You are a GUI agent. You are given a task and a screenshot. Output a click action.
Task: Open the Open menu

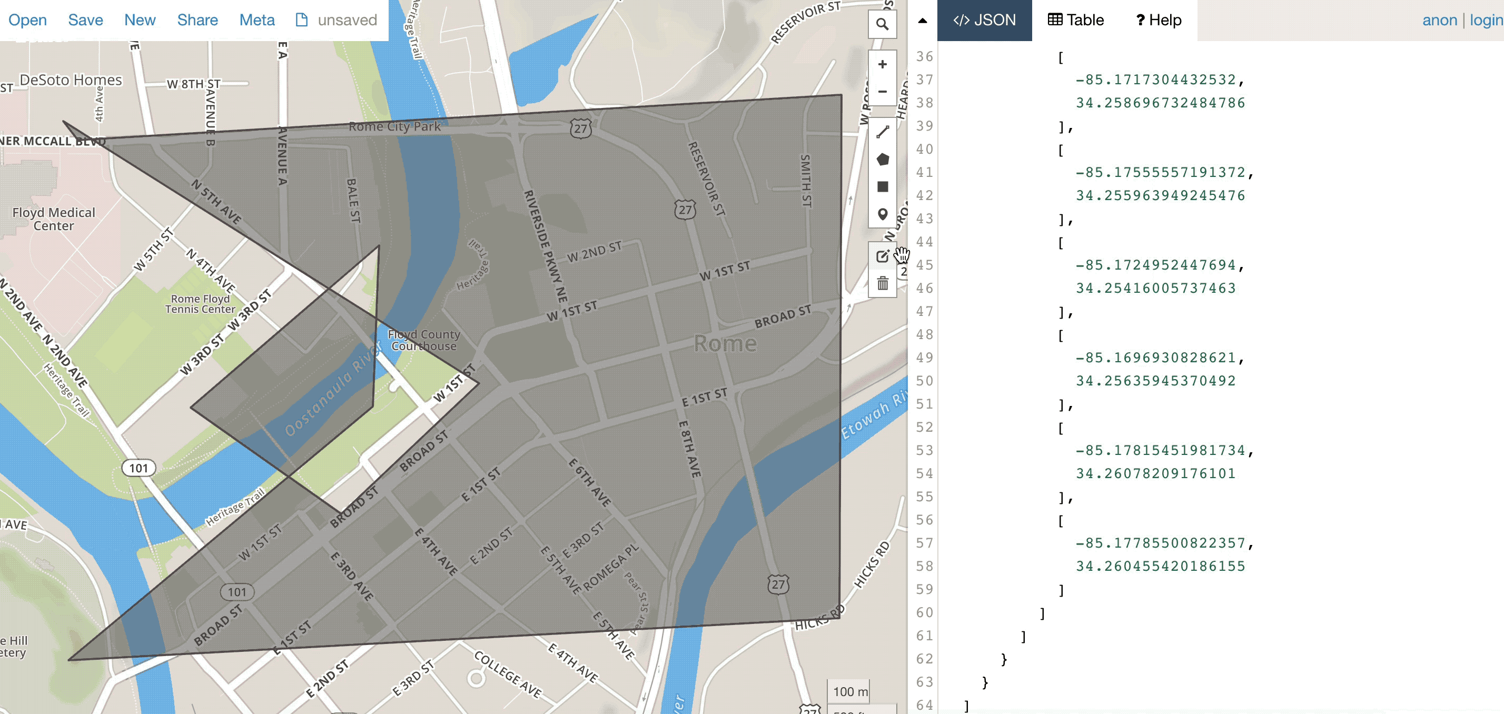tap(27, 21)
